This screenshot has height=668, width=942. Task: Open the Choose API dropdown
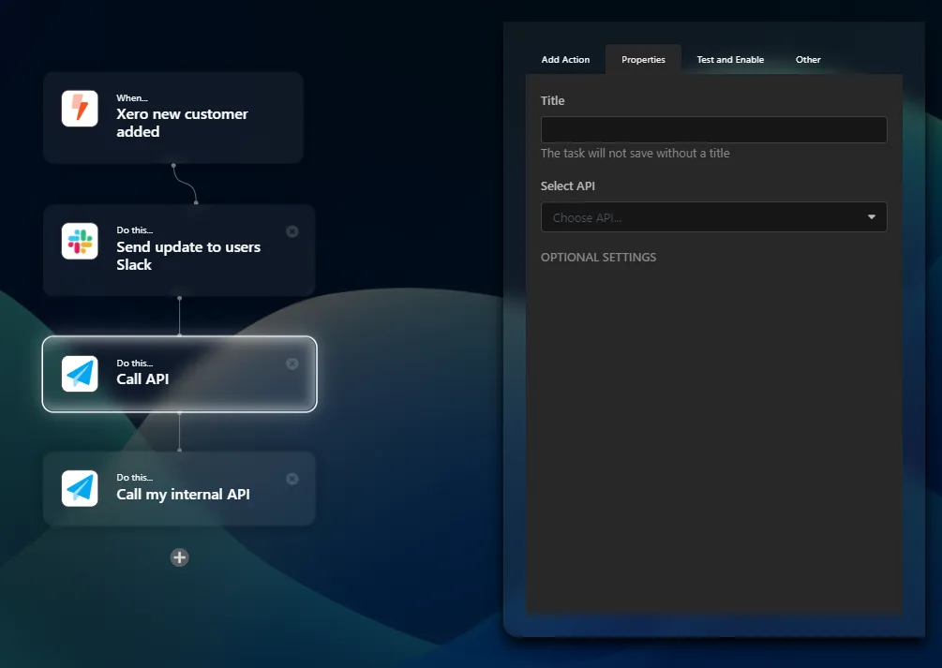pos(713,216)
